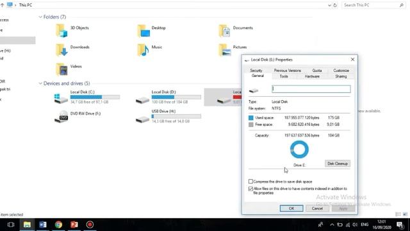Image resolution: width=410 pixels, height=231 pixels.
Task: Switch to the Hardware tab
Action: coord(312,76)
